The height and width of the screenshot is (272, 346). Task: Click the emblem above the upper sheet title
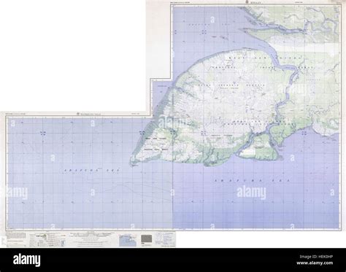click(x=246, y=1)
